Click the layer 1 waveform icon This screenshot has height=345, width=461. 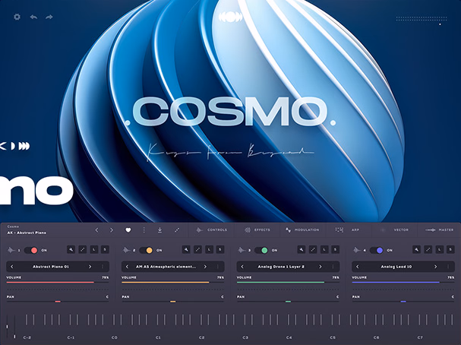[11, 250]
